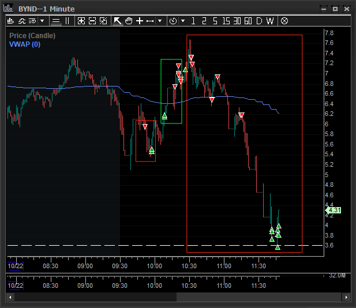The image size is (356, 308).
Task: Click the clock time period icon
Action: point(173,21)
